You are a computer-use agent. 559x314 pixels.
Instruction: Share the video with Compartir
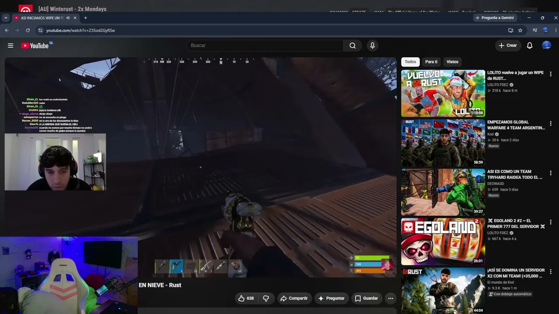click(294, 298)
